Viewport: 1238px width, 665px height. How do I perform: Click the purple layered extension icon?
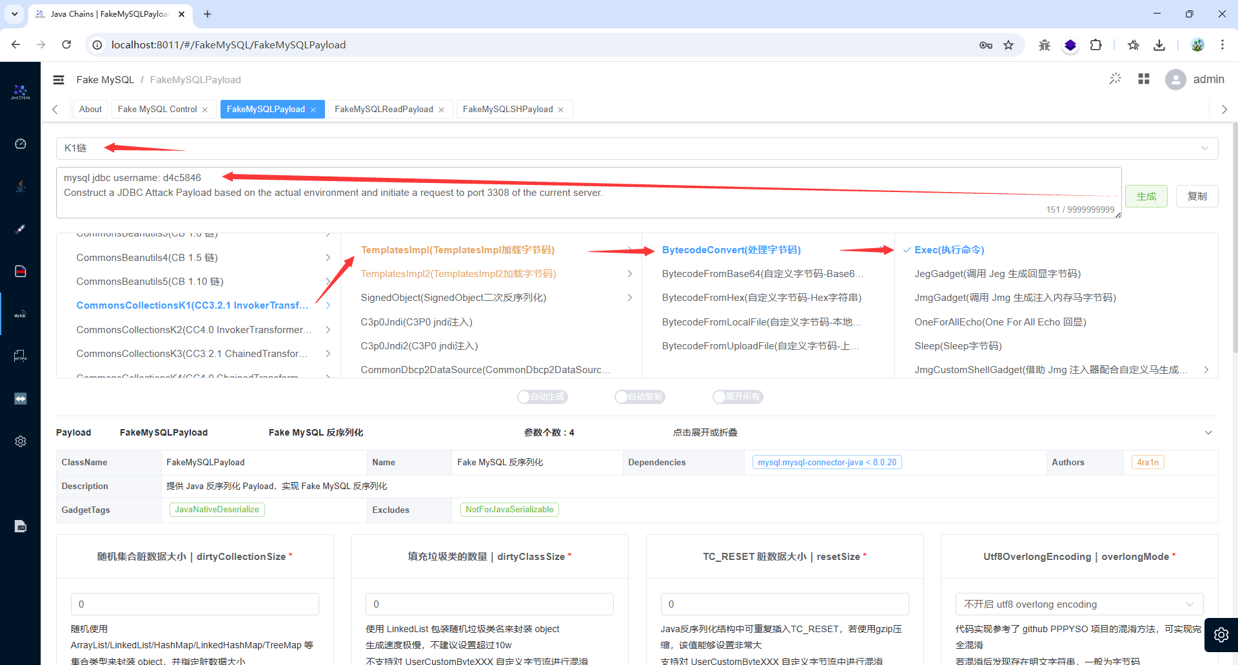[x=1070, y=45]
